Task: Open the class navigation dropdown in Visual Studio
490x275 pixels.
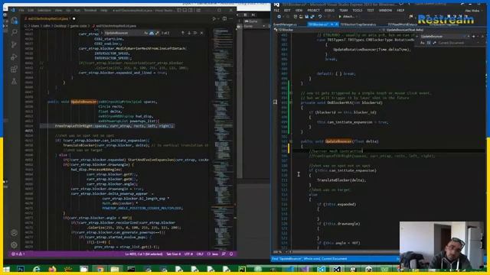Action: click(x=327, y=30)
